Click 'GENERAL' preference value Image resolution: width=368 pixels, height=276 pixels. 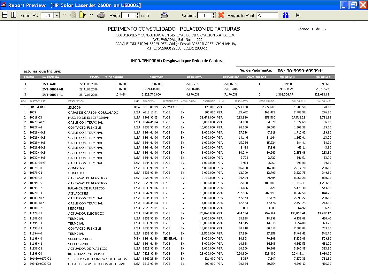tap(170, 238)
